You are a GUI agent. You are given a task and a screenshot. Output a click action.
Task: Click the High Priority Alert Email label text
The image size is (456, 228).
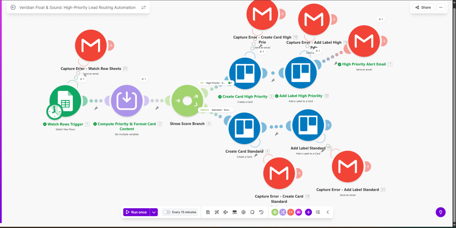click(x=364, y=64)
